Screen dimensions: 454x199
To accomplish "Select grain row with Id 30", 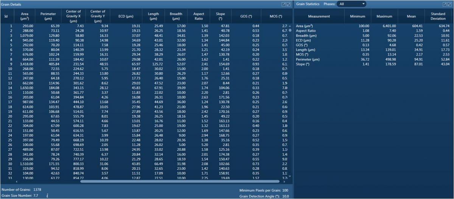I will [113, 163].
